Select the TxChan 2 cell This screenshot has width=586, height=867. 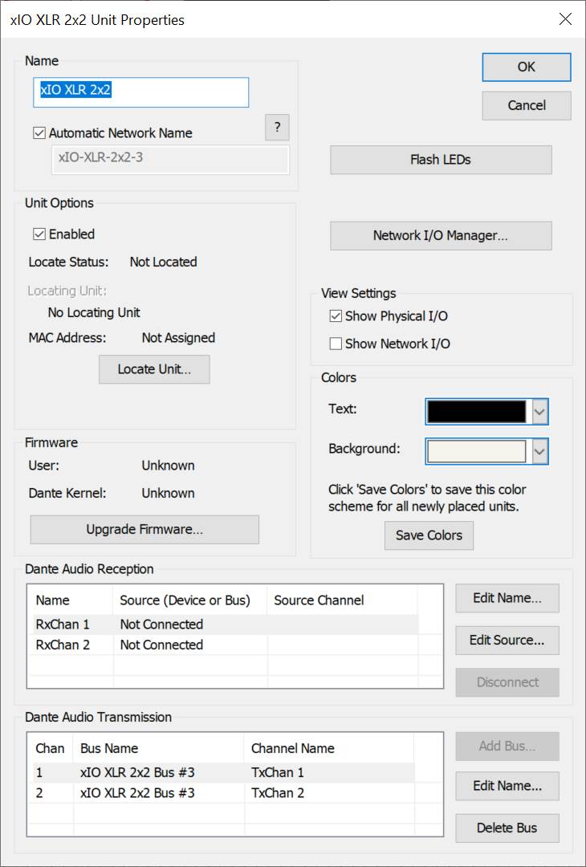point(278,793)
